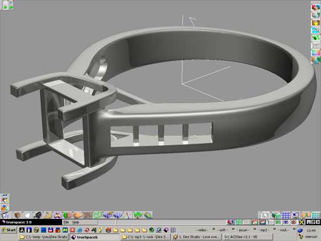Open the rainbow color gradient picker
This screenshot has width=321, height=241.
click(315, 53)
